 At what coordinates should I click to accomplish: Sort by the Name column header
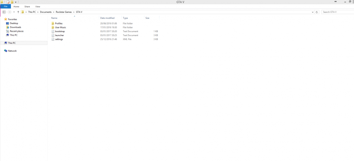(x=54, y=18)
